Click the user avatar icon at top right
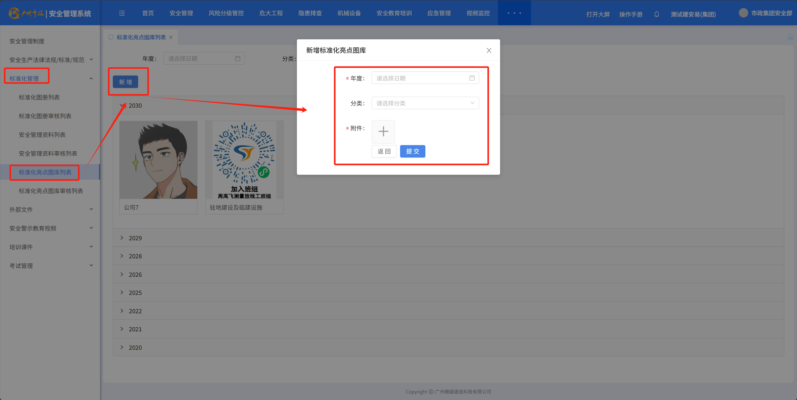 (743, 13)
